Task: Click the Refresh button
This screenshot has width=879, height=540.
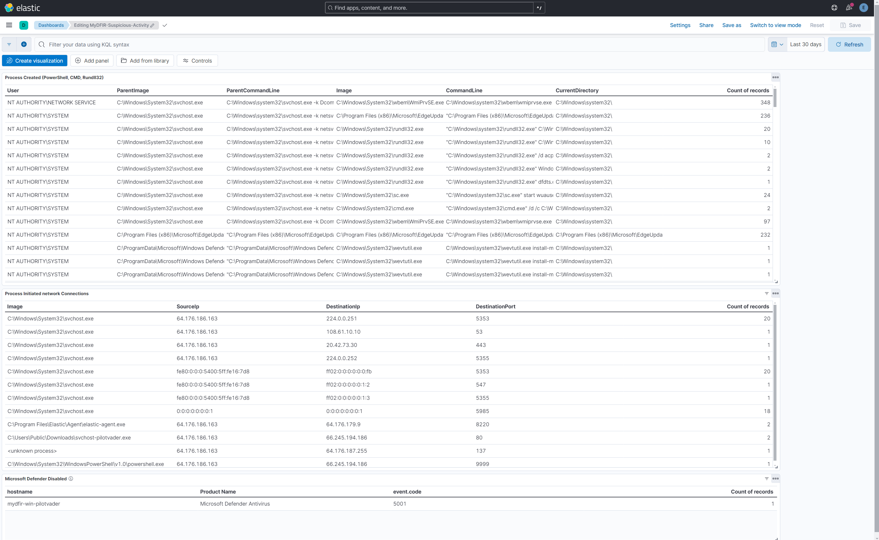Action: (x=849, y=44)
